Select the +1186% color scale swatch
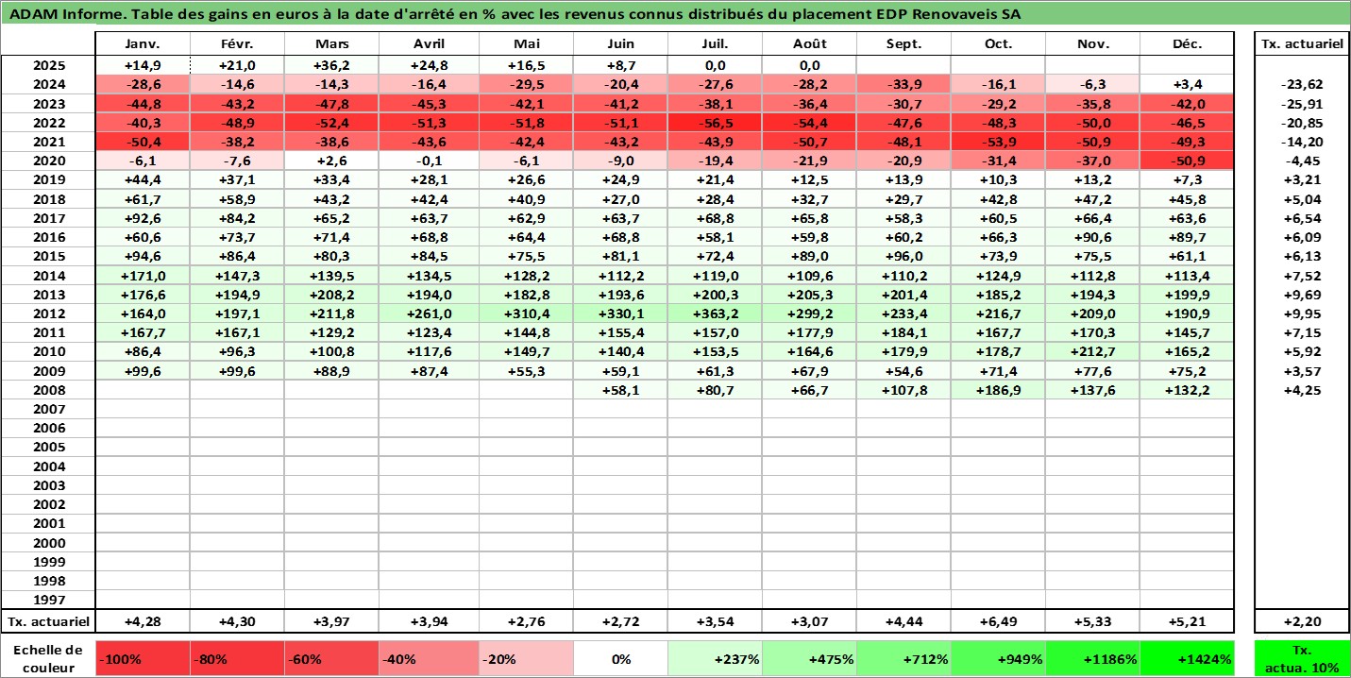The height and width of the screenshot is (678, 1351). [1092, 658]
